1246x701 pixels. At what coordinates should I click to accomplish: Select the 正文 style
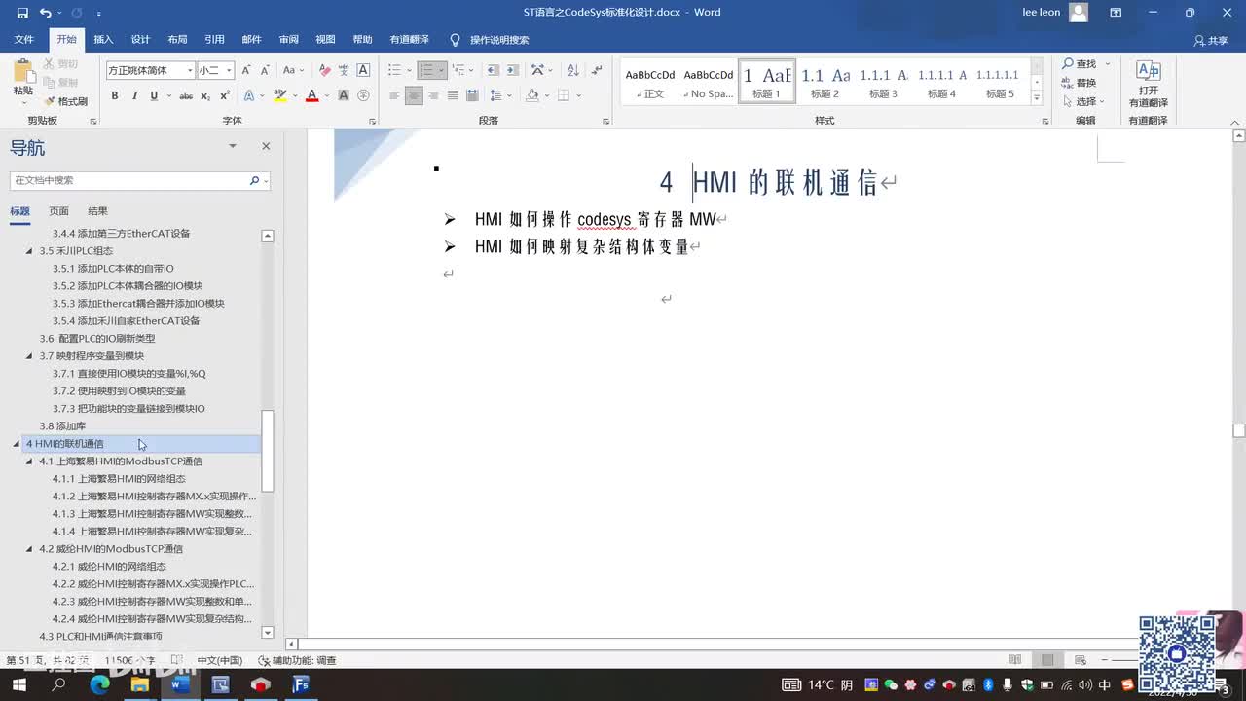[650, 81]
